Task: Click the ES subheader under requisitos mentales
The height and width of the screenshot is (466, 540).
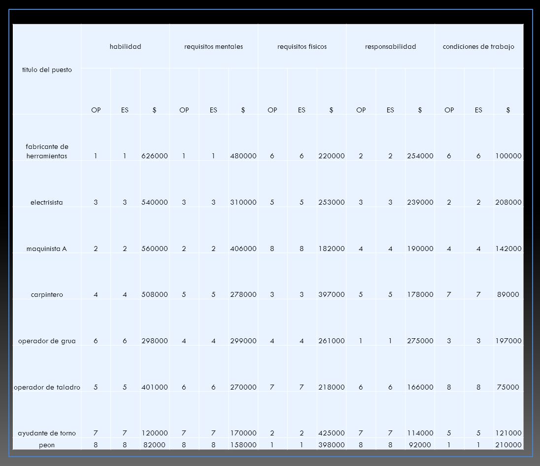Action: tap(213, 110)
